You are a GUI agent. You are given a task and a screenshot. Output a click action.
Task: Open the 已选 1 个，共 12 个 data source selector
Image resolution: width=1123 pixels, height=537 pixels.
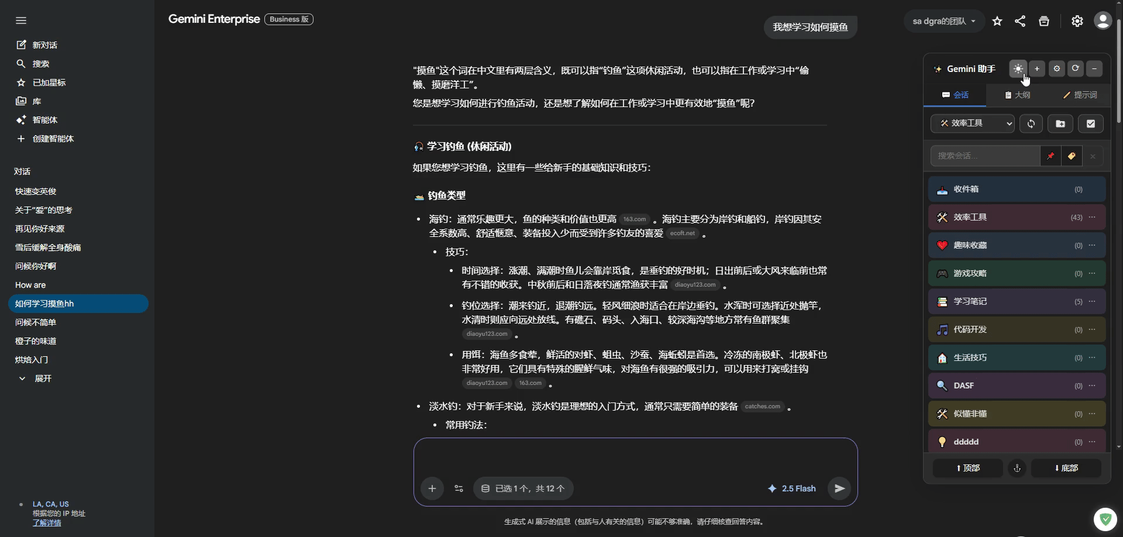point(523,488)
